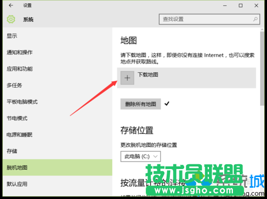267x199 pixels.
Task: Select the highlighted 脱机地图 item
Action: [x=58, y=167]
